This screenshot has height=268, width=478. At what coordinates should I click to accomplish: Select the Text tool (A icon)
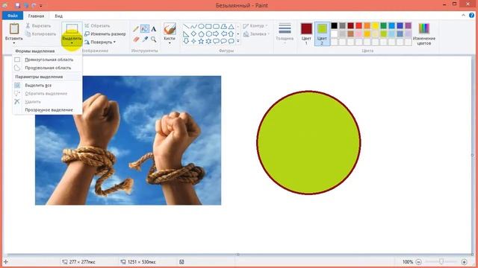(x=154, y=29)
